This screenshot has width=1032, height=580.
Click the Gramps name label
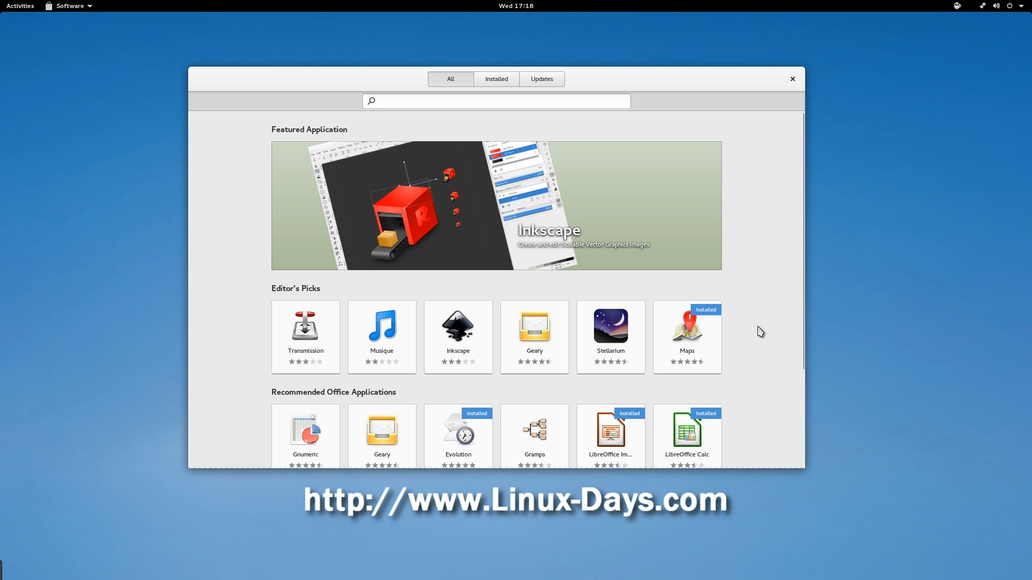534,454
